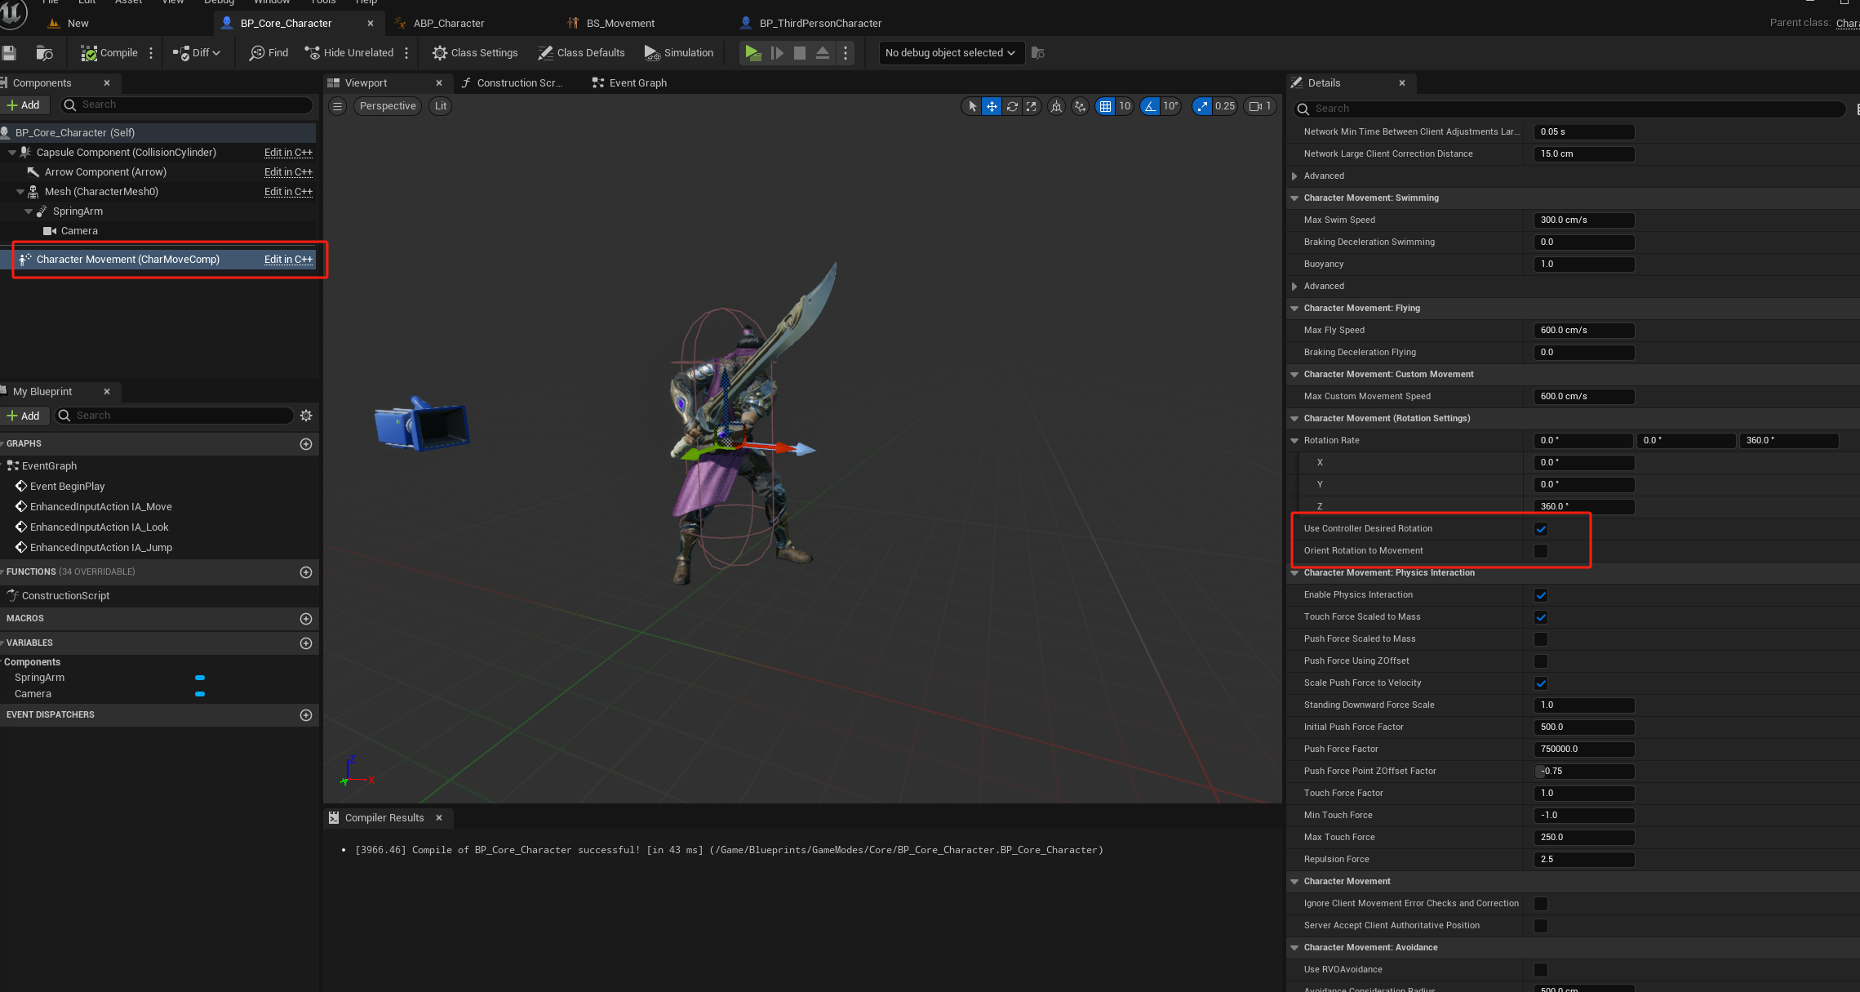Open the debug object selection dropdown
Image resolution: width=1860 pixels, height=992 pixels.
950,53
